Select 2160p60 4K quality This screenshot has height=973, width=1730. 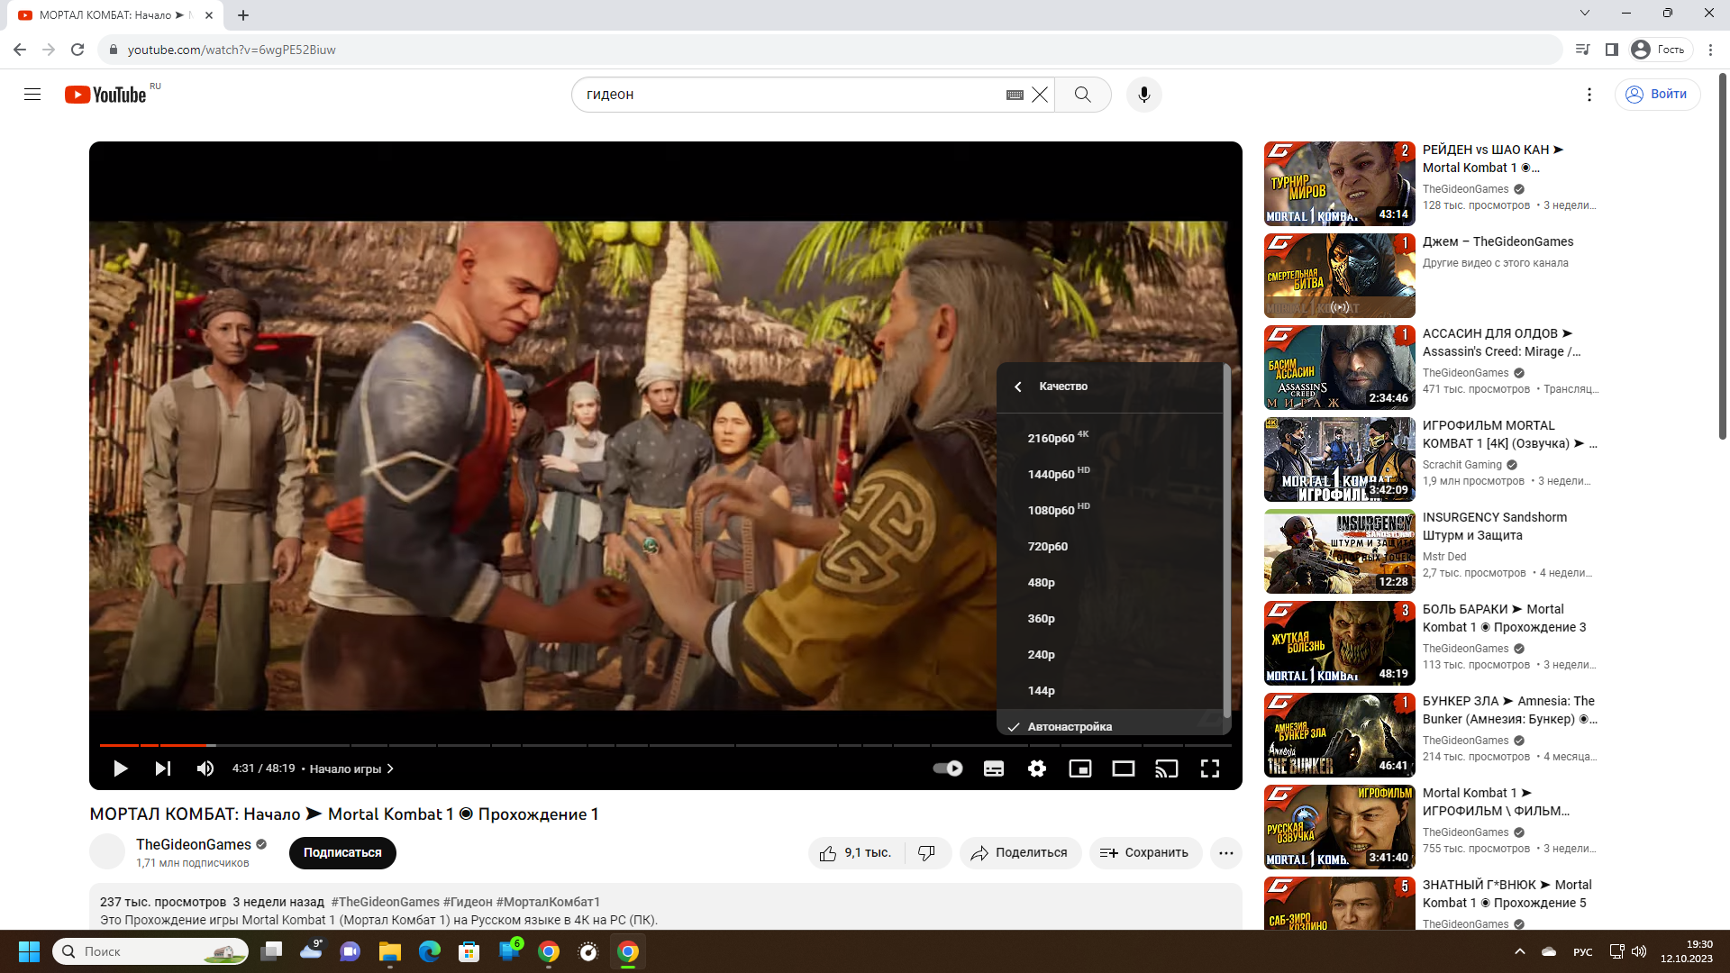pos(1110,438)
